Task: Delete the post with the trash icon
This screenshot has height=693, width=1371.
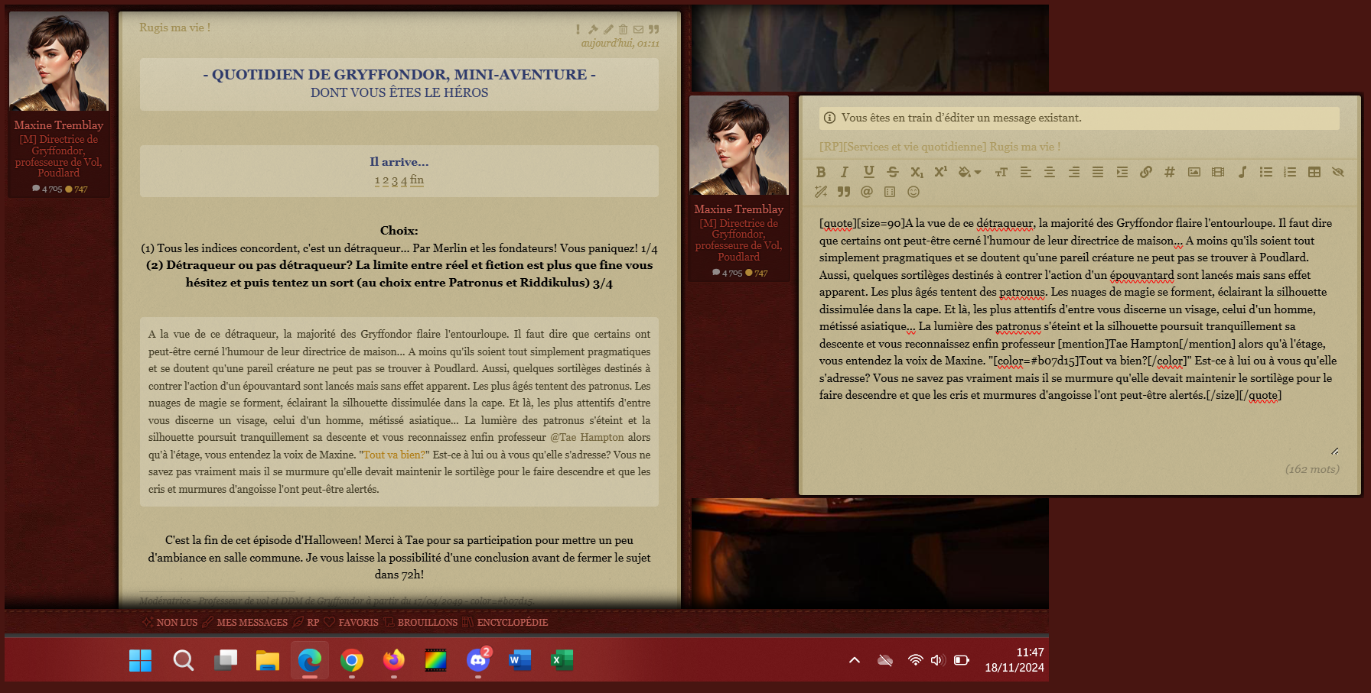Action: coord(624,29)
